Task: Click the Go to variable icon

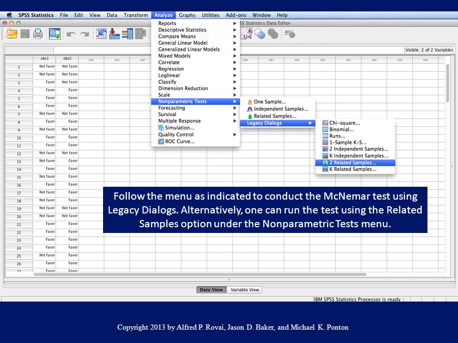Action: tap(114, 34)
